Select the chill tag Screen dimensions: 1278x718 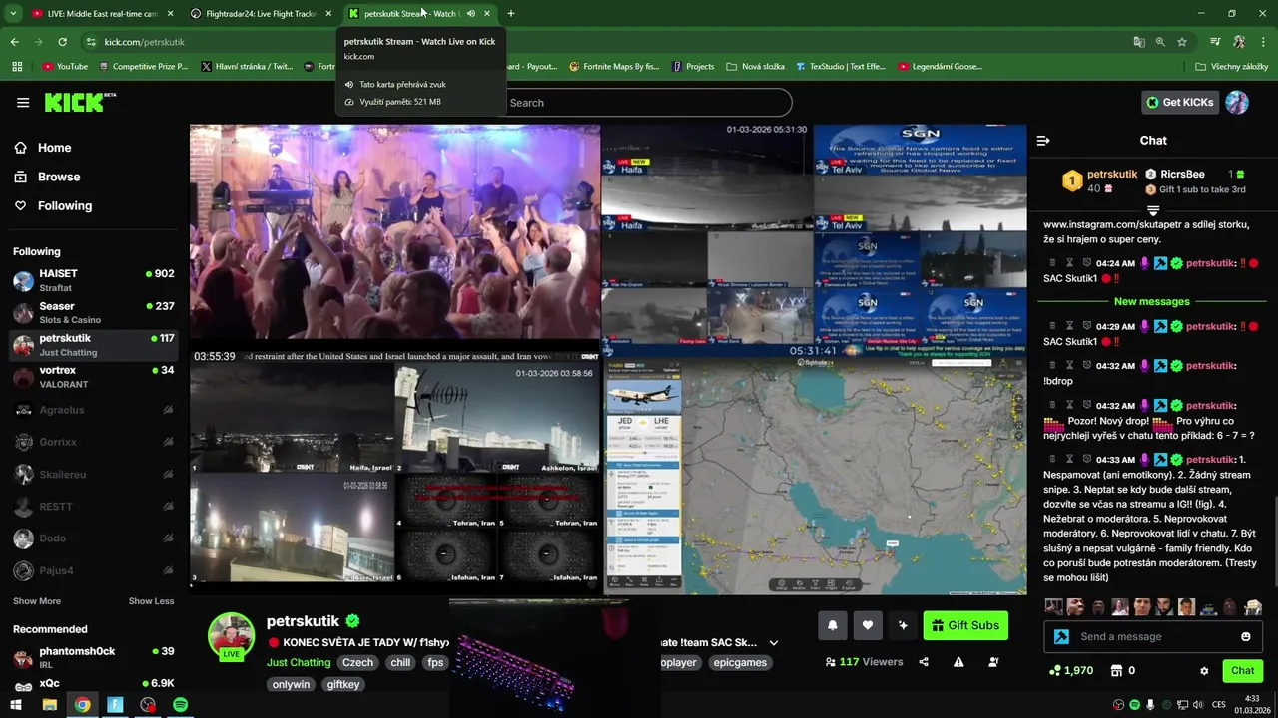click(x=400, y=662)
